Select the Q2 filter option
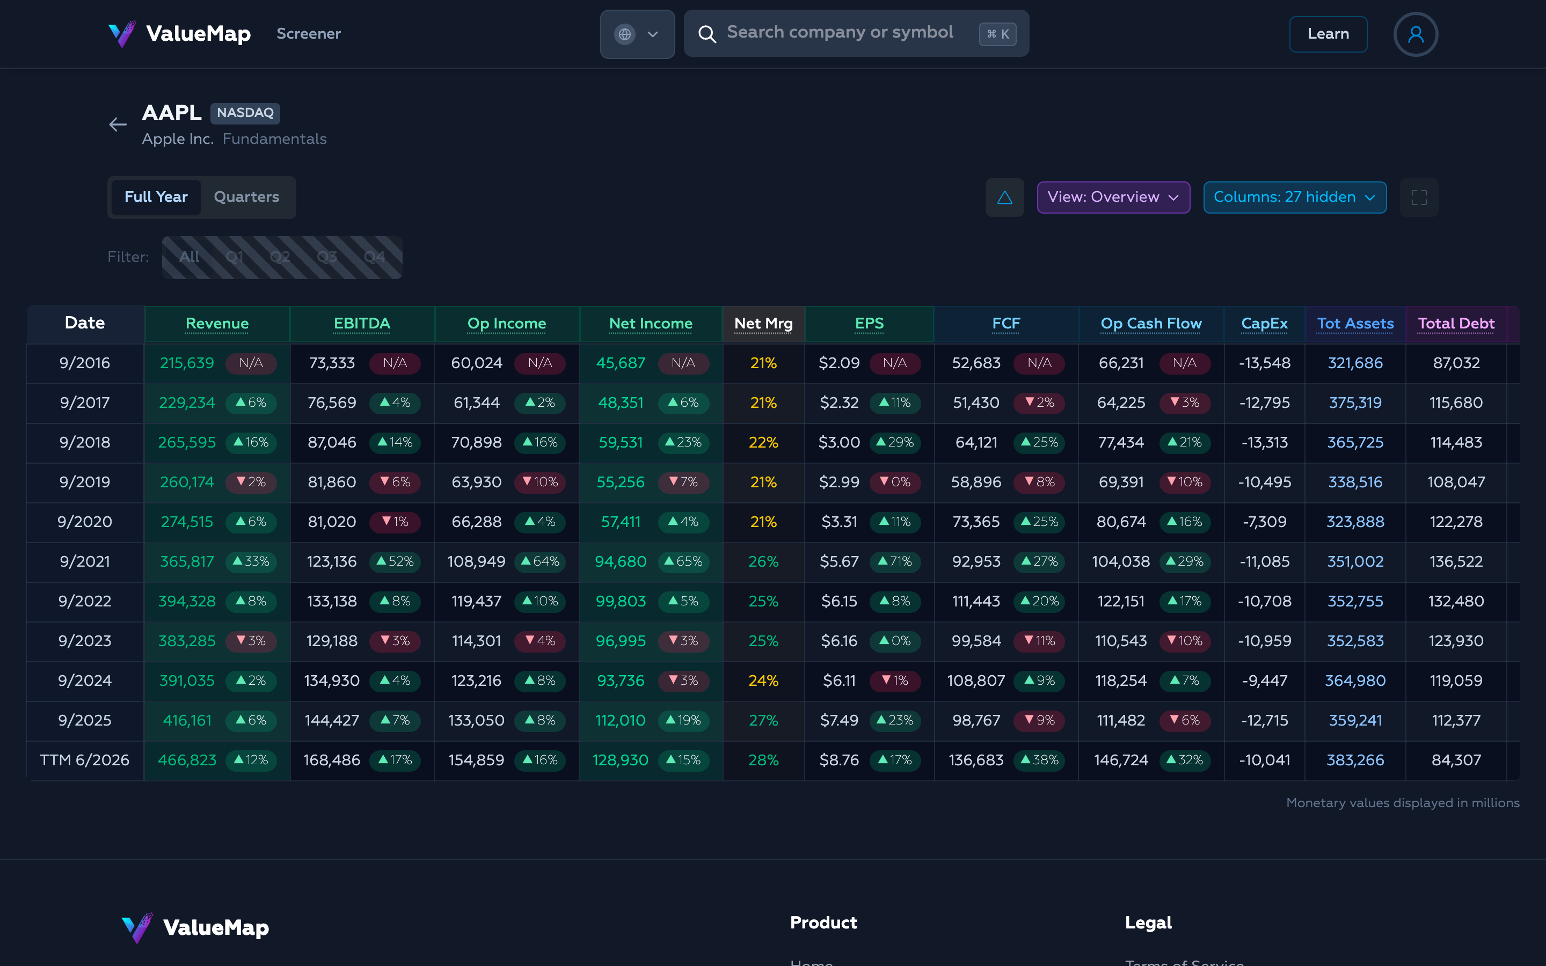The width and height of the screenshot is (1546, 966). coord(280,258)
